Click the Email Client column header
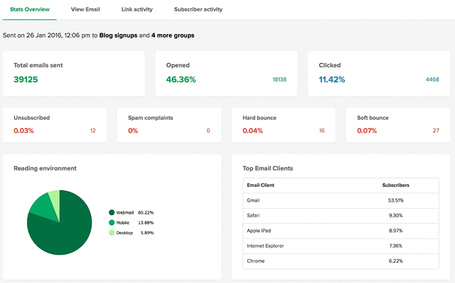Image resolution: width=455 pixels, height=283 pixels. (260, 185)
